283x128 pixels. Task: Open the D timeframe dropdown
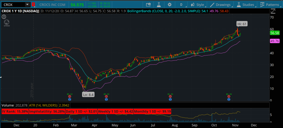tap(181, 5)
